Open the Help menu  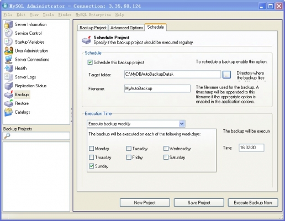(120, 15)
